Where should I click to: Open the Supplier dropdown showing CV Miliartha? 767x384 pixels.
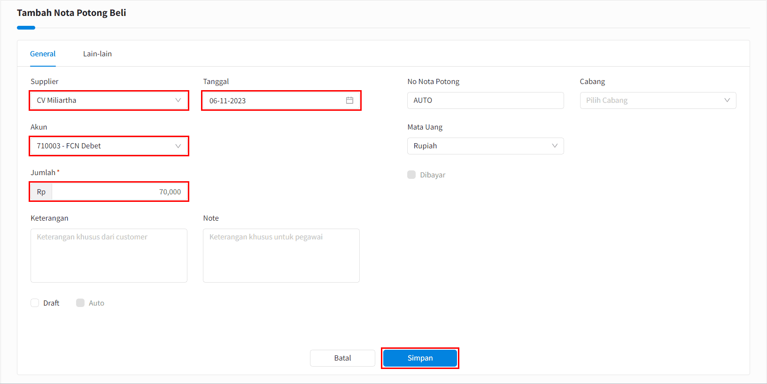(109, 100)
